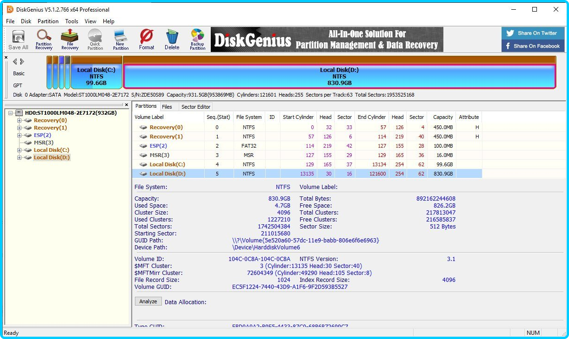Image resolution: width=569 pixels, height=339 pixels.
Task: Launch File Recovery tool
Action: coord(70,40)
